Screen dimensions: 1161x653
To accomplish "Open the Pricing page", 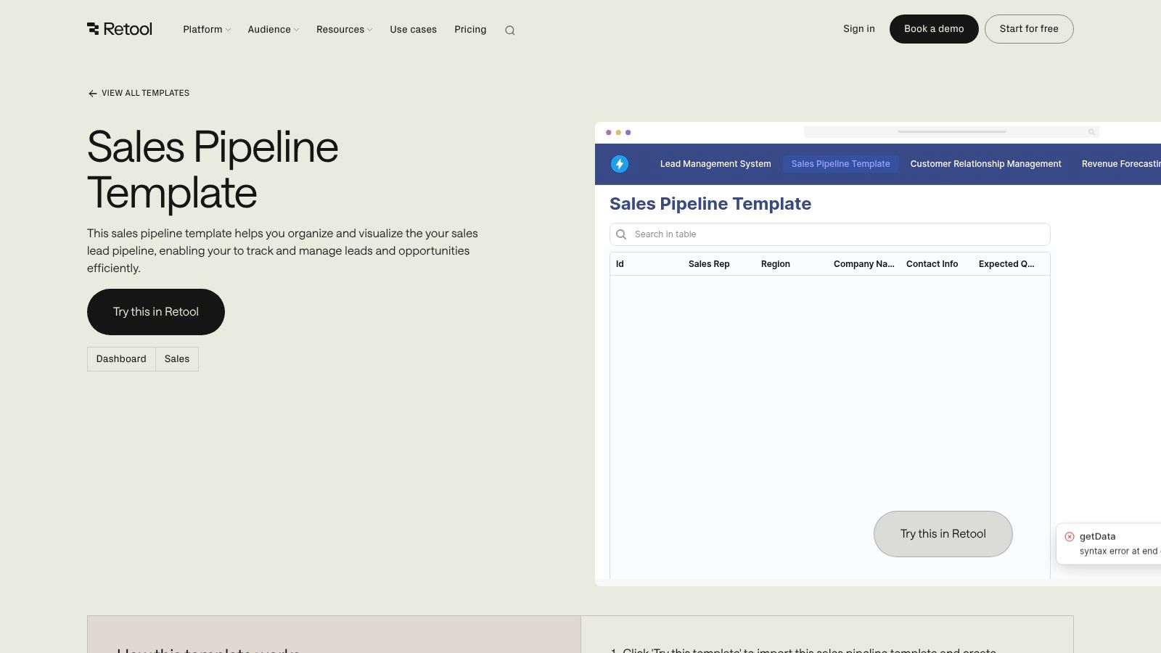I will [470, 30].
